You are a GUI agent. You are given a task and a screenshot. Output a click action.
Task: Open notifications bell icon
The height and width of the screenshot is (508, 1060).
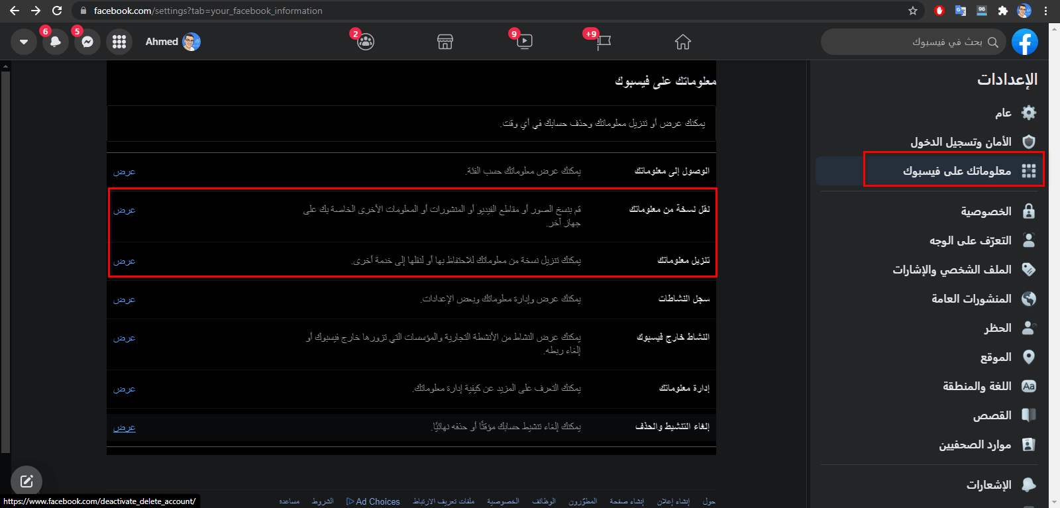(56, 42)
